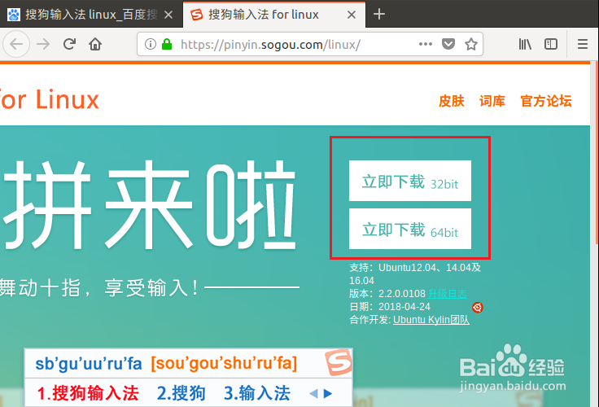Close the 搜狗输入法 for linux tab
599x407 pixels.
click(x=352, y=15)
